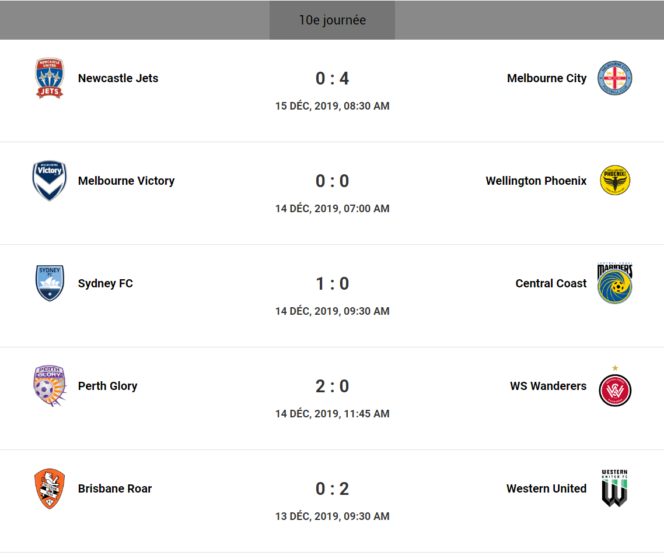The height and width of the screenshot is (559, 664).
Task: Click the Newcastle Jets club logo
Action: [x=50, y=78]
